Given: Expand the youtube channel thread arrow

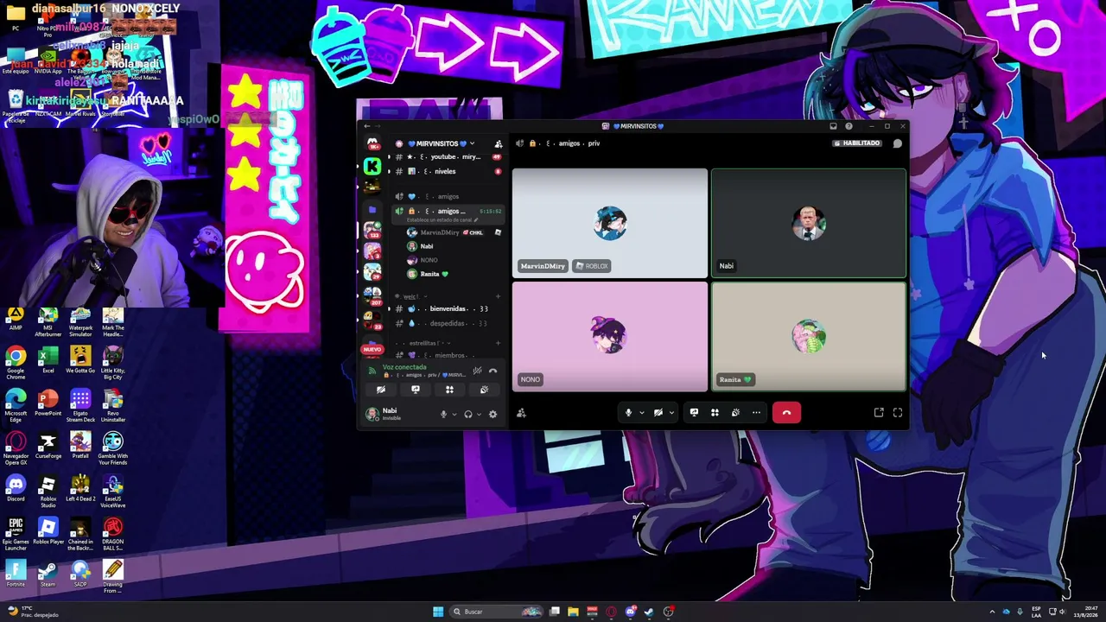Looking at the screenshot, I should 389,157.
